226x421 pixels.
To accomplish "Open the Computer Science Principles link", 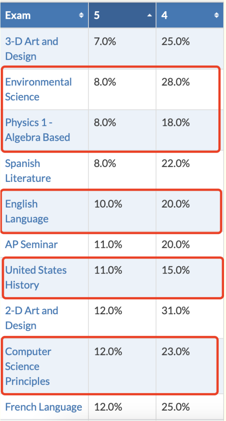I will pos(28,366).
